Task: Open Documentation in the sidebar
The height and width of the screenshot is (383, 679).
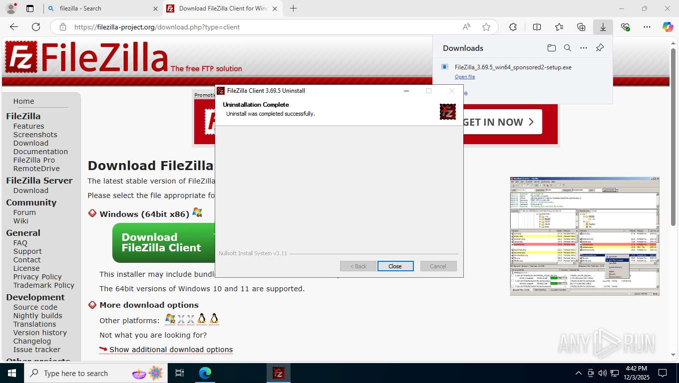Action: 40,152
